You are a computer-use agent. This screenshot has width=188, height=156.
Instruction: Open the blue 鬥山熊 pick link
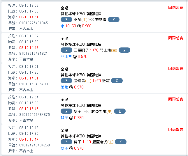pyautogui.click(x=66, y=56)
